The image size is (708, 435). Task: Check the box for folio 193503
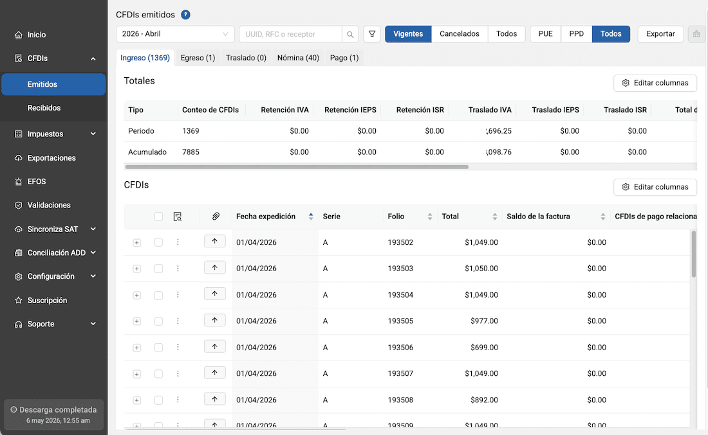[x=158, y=269]
